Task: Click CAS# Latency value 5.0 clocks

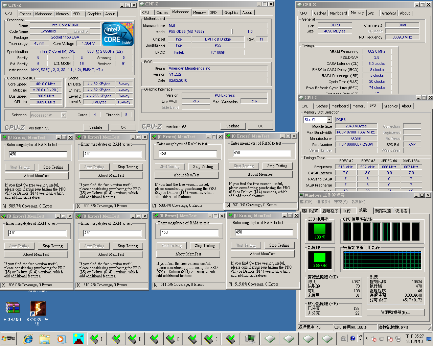Action: click(x=377, y=64)
